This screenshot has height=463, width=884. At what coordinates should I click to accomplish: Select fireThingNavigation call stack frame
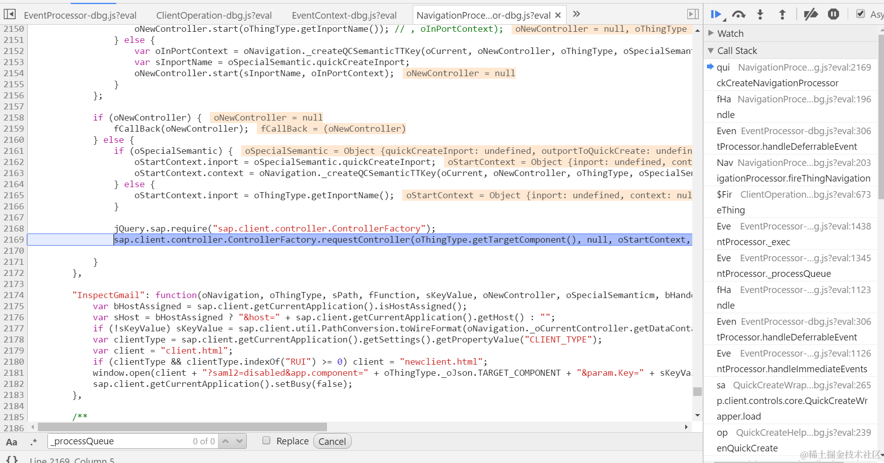pos(791,170)
